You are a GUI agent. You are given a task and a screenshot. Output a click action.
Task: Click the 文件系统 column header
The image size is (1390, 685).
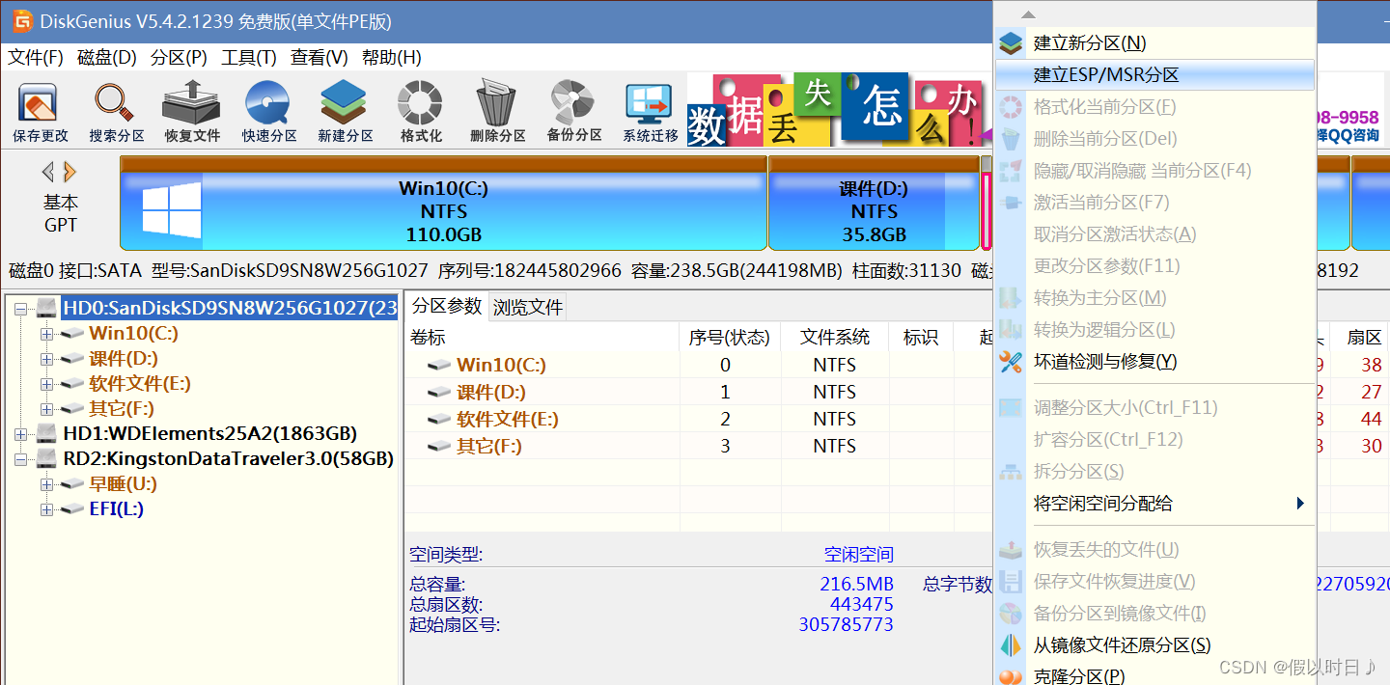(835, 337)
